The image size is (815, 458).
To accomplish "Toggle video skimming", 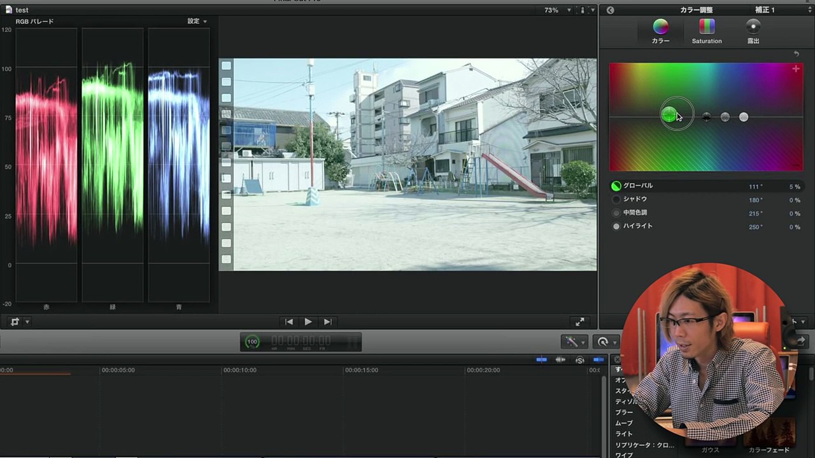I will [541, 360].
